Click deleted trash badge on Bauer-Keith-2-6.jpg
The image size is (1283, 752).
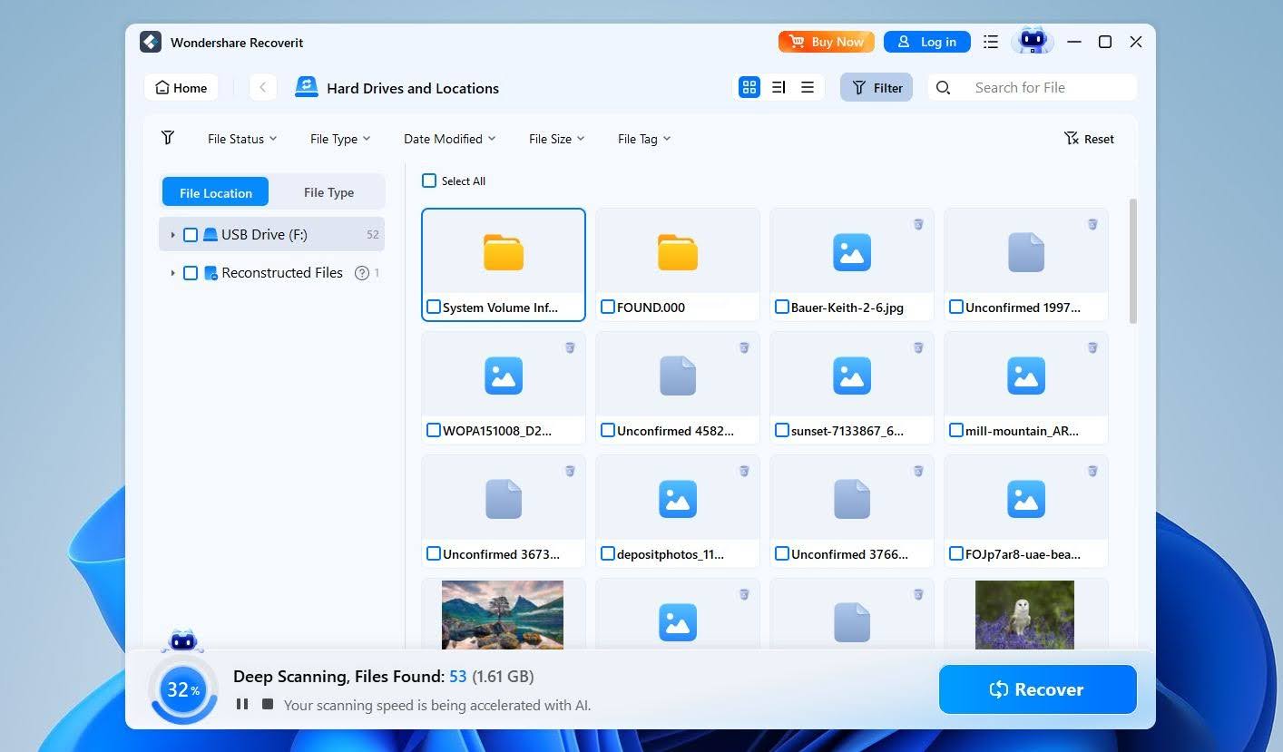pyautogui.click(x=918, y=224)
